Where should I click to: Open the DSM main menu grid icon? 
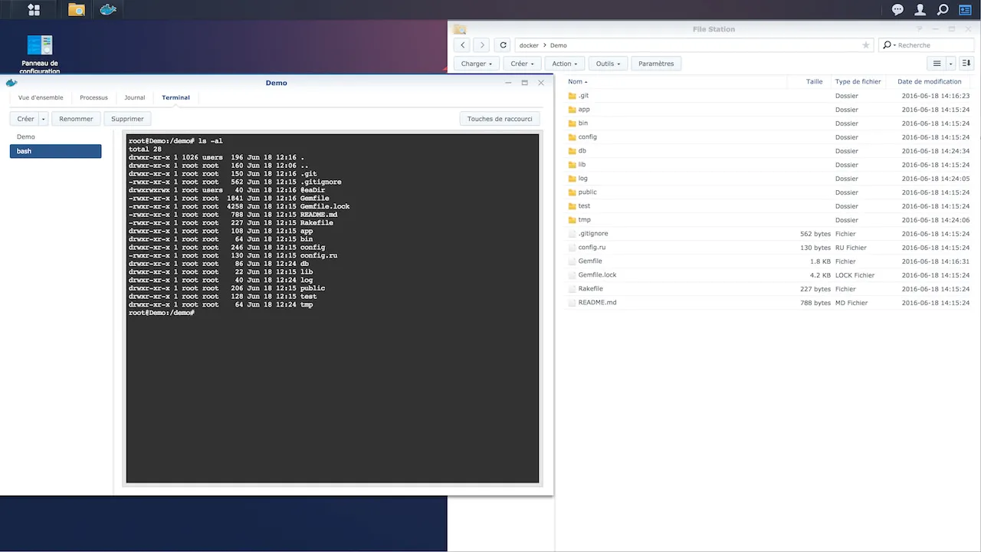[x=34, y=10]
